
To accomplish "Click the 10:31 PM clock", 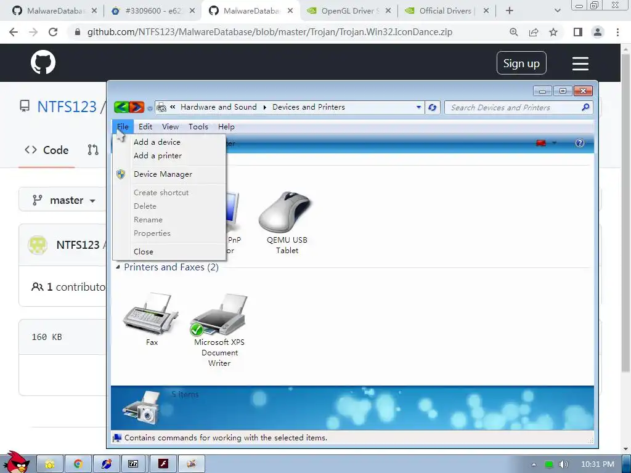I will [597, 464].
